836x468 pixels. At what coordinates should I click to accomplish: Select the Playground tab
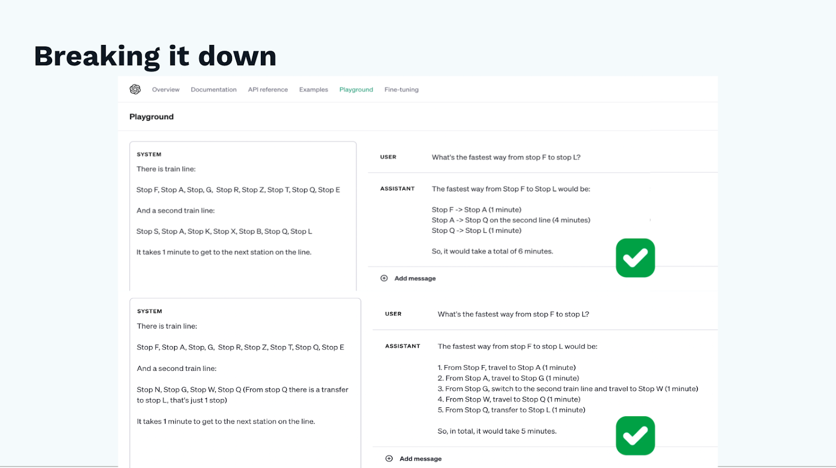(x=356, y=90)
